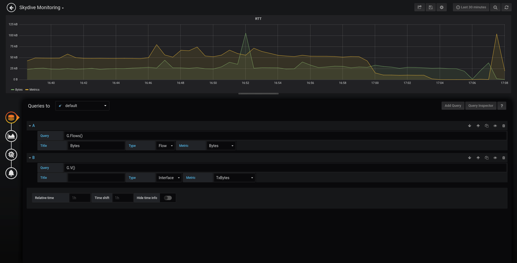
Task: Refresh the dashboard
Action: [x=506, y=7]
